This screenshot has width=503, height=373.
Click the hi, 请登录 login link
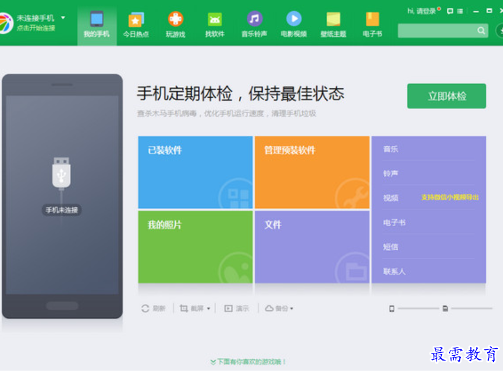(421, 11)
